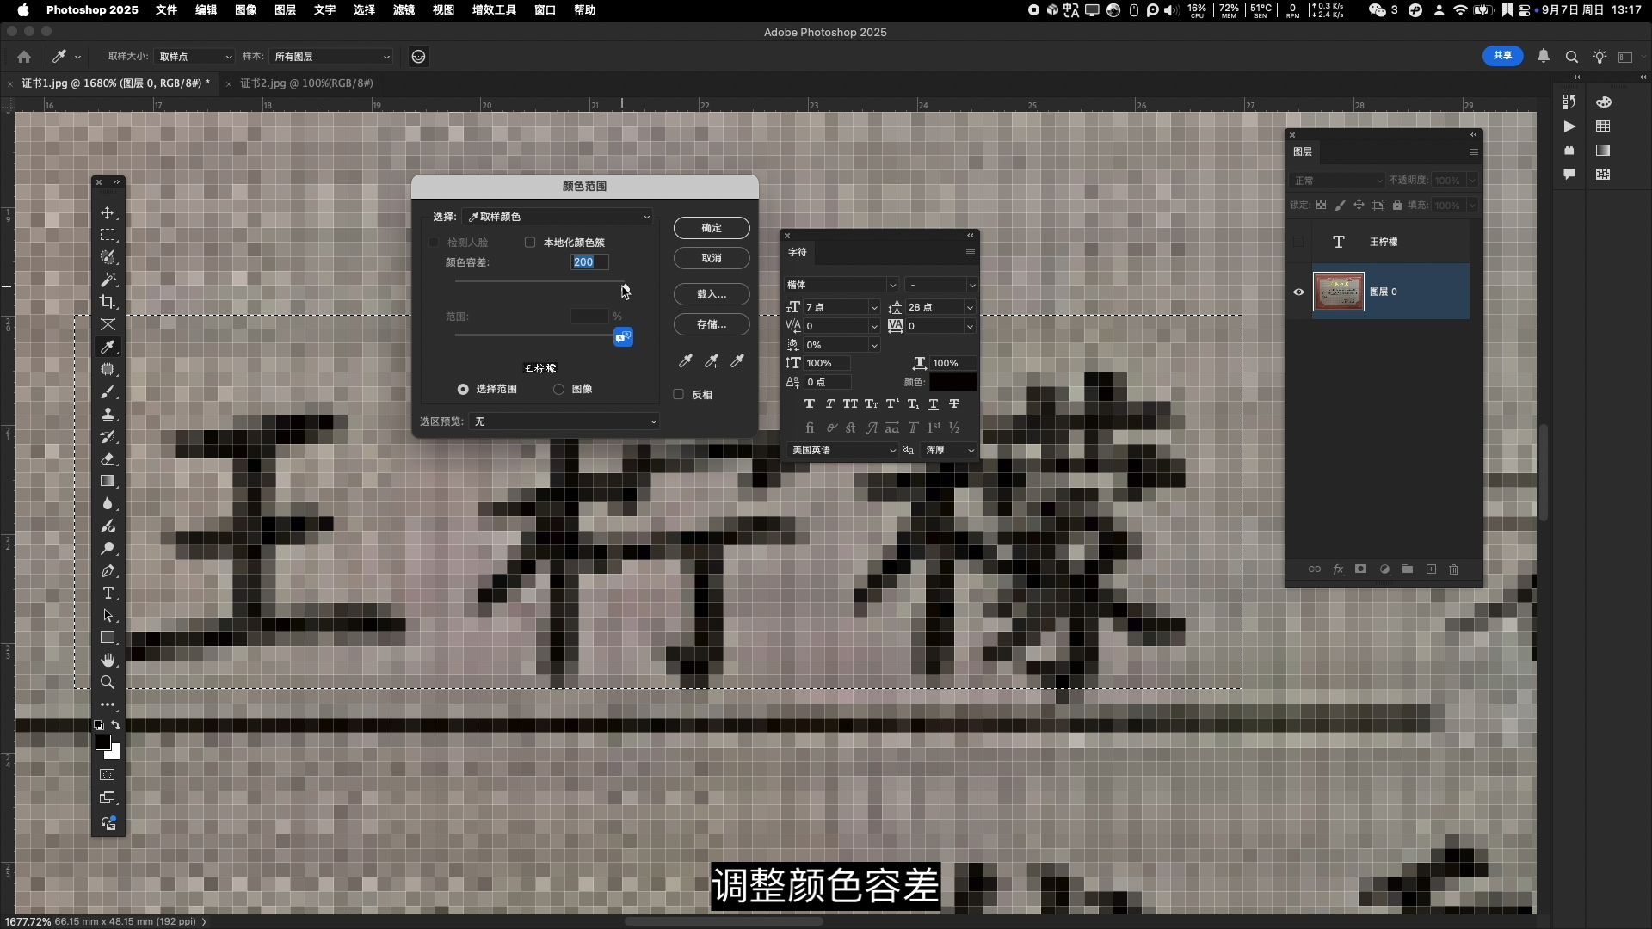
Task: Click the Subtract from Sample eyedropper
Action: [x=737, y=361]
